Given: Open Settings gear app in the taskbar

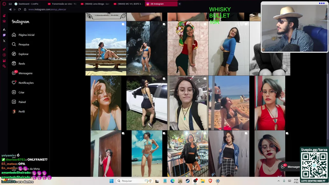Looking at the screenshot, I should (x=218, y=181).
